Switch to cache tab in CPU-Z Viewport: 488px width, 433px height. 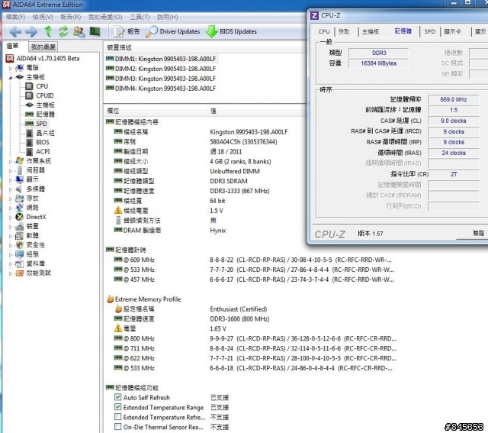tap(344, 31)
